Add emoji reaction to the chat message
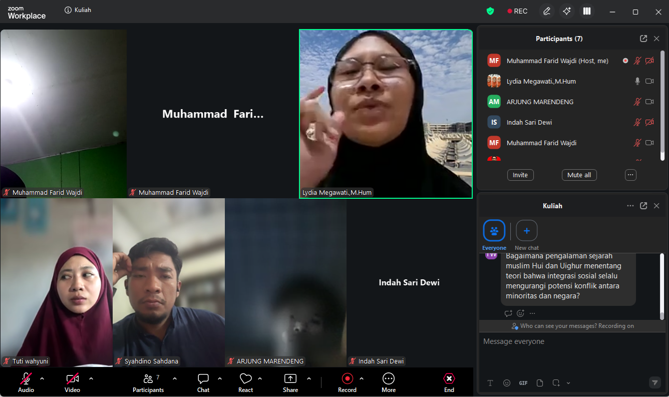This screenshot has height=397, width=669. (520, 313)
